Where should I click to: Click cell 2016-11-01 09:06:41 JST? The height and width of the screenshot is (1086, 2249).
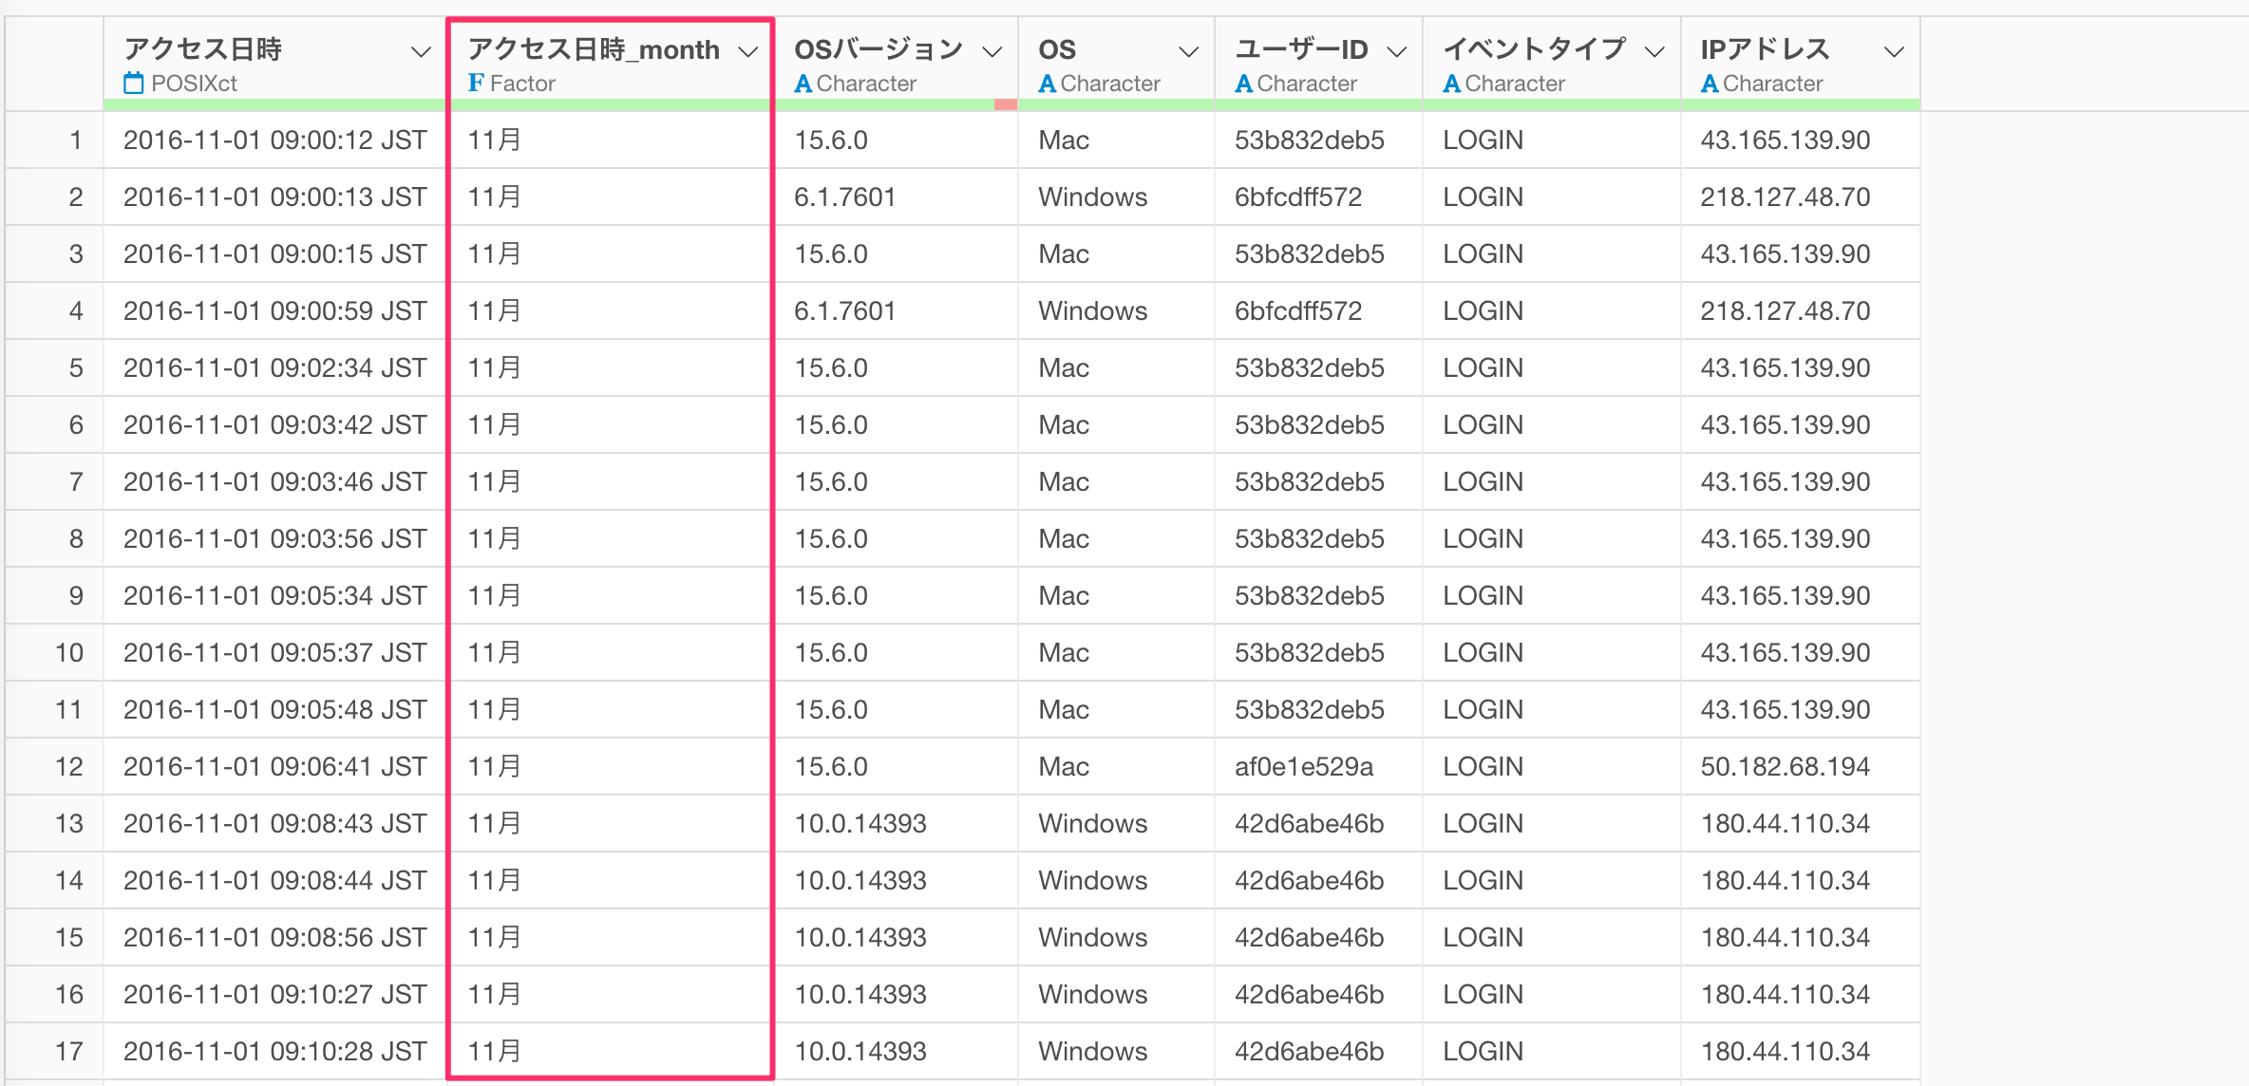[274, 767]
